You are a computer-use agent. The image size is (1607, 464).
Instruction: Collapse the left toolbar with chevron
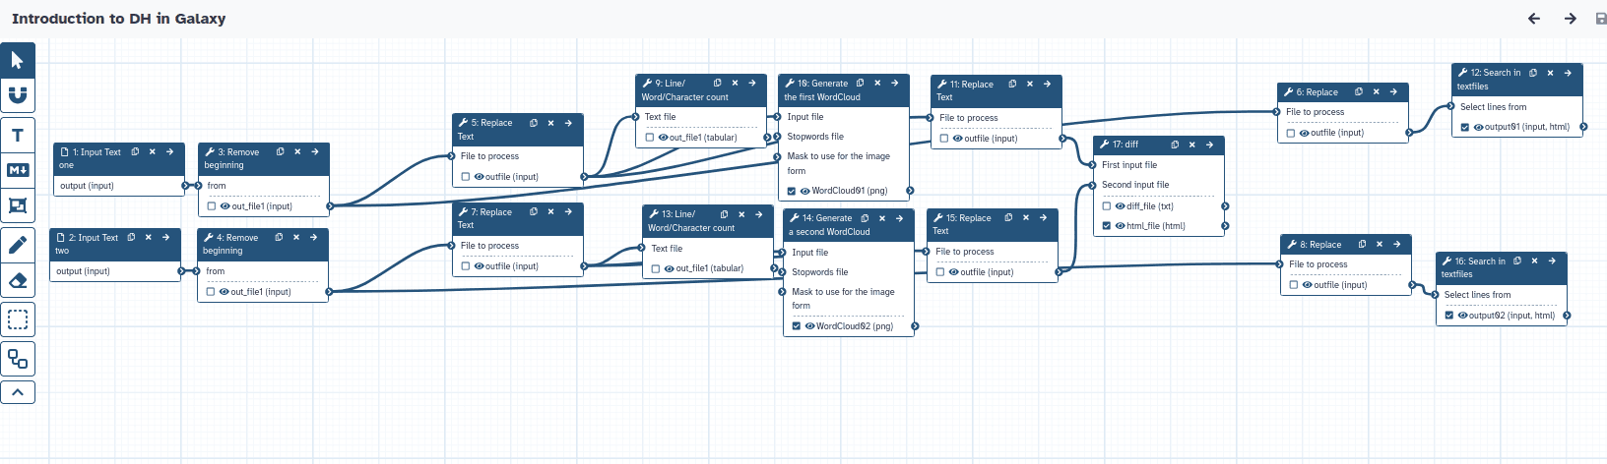pos(18,392)
